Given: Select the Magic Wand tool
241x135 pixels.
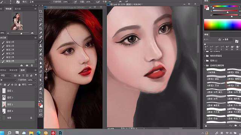Looking at the screenshot, I should pos(41,24).
